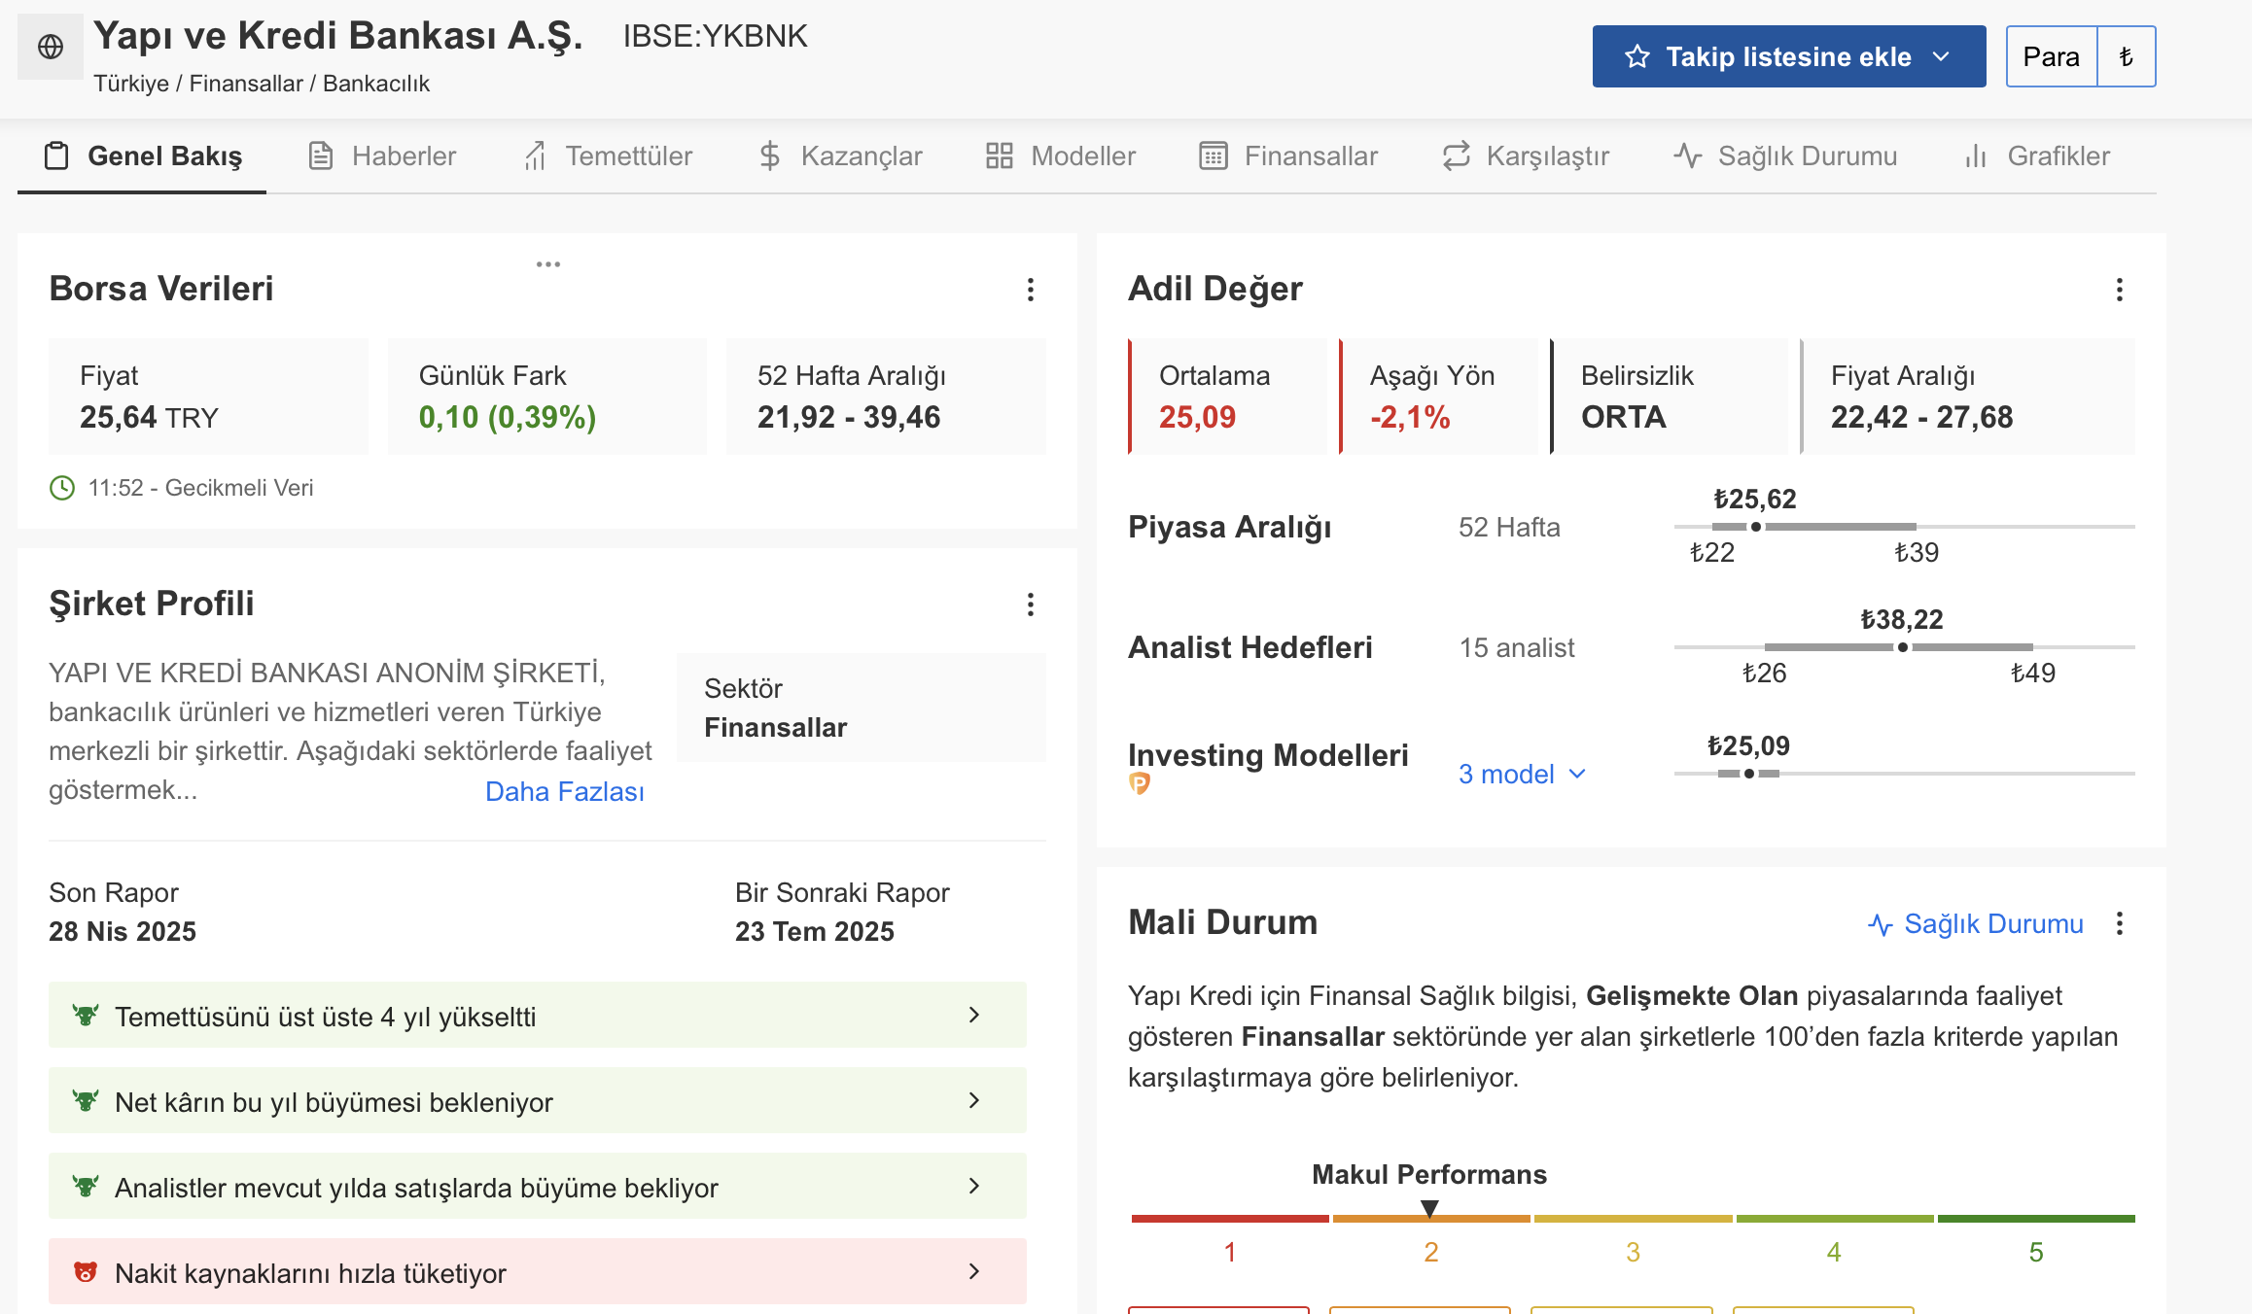Screen dimensions: 2252x1314
Task: Open the Kazançlar tab
Action: [x=840, y=156]
